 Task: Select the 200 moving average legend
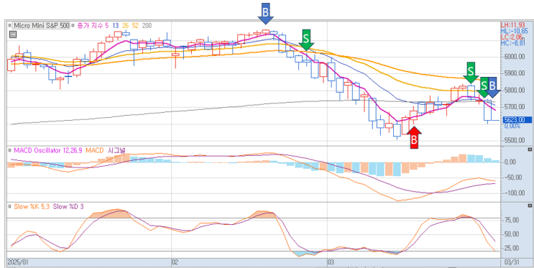(147, 26)
